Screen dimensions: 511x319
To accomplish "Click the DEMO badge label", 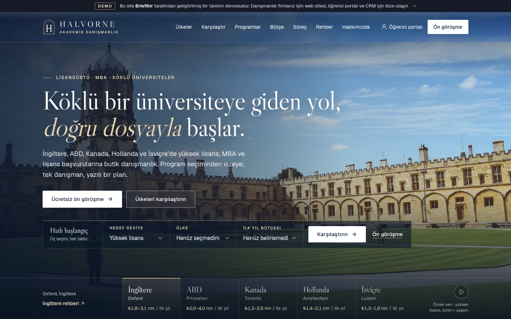I will (x=105, y=6).
